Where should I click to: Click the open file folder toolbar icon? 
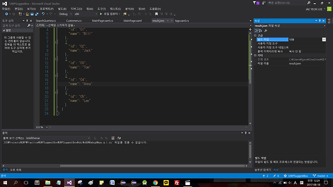tap(27, 14)
